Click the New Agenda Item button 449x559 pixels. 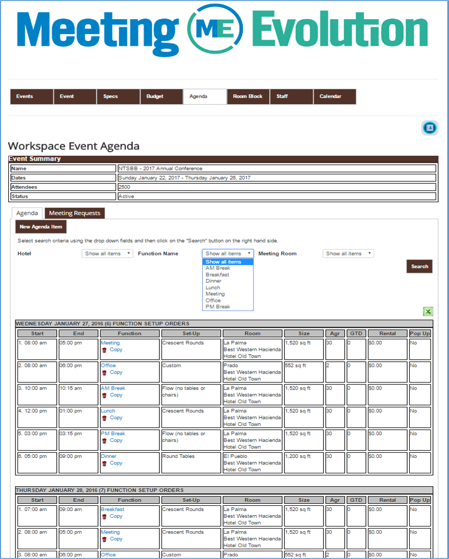pos(41,227)
